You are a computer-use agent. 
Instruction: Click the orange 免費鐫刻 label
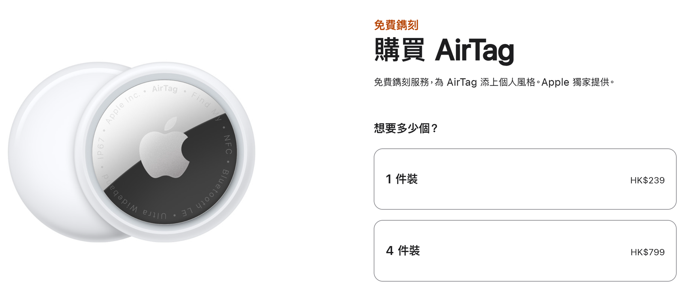click(396, 25)
